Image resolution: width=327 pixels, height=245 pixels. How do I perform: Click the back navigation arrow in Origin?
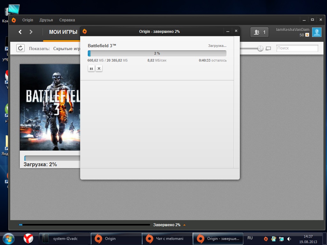tap(20, 32)
